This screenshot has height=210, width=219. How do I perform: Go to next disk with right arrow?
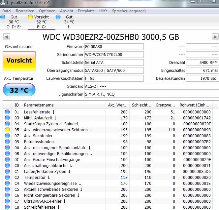[215, 37]
